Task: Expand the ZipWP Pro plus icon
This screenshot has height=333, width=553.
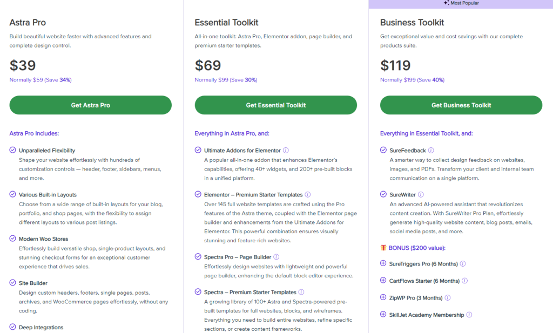Action: click(383, 298)
